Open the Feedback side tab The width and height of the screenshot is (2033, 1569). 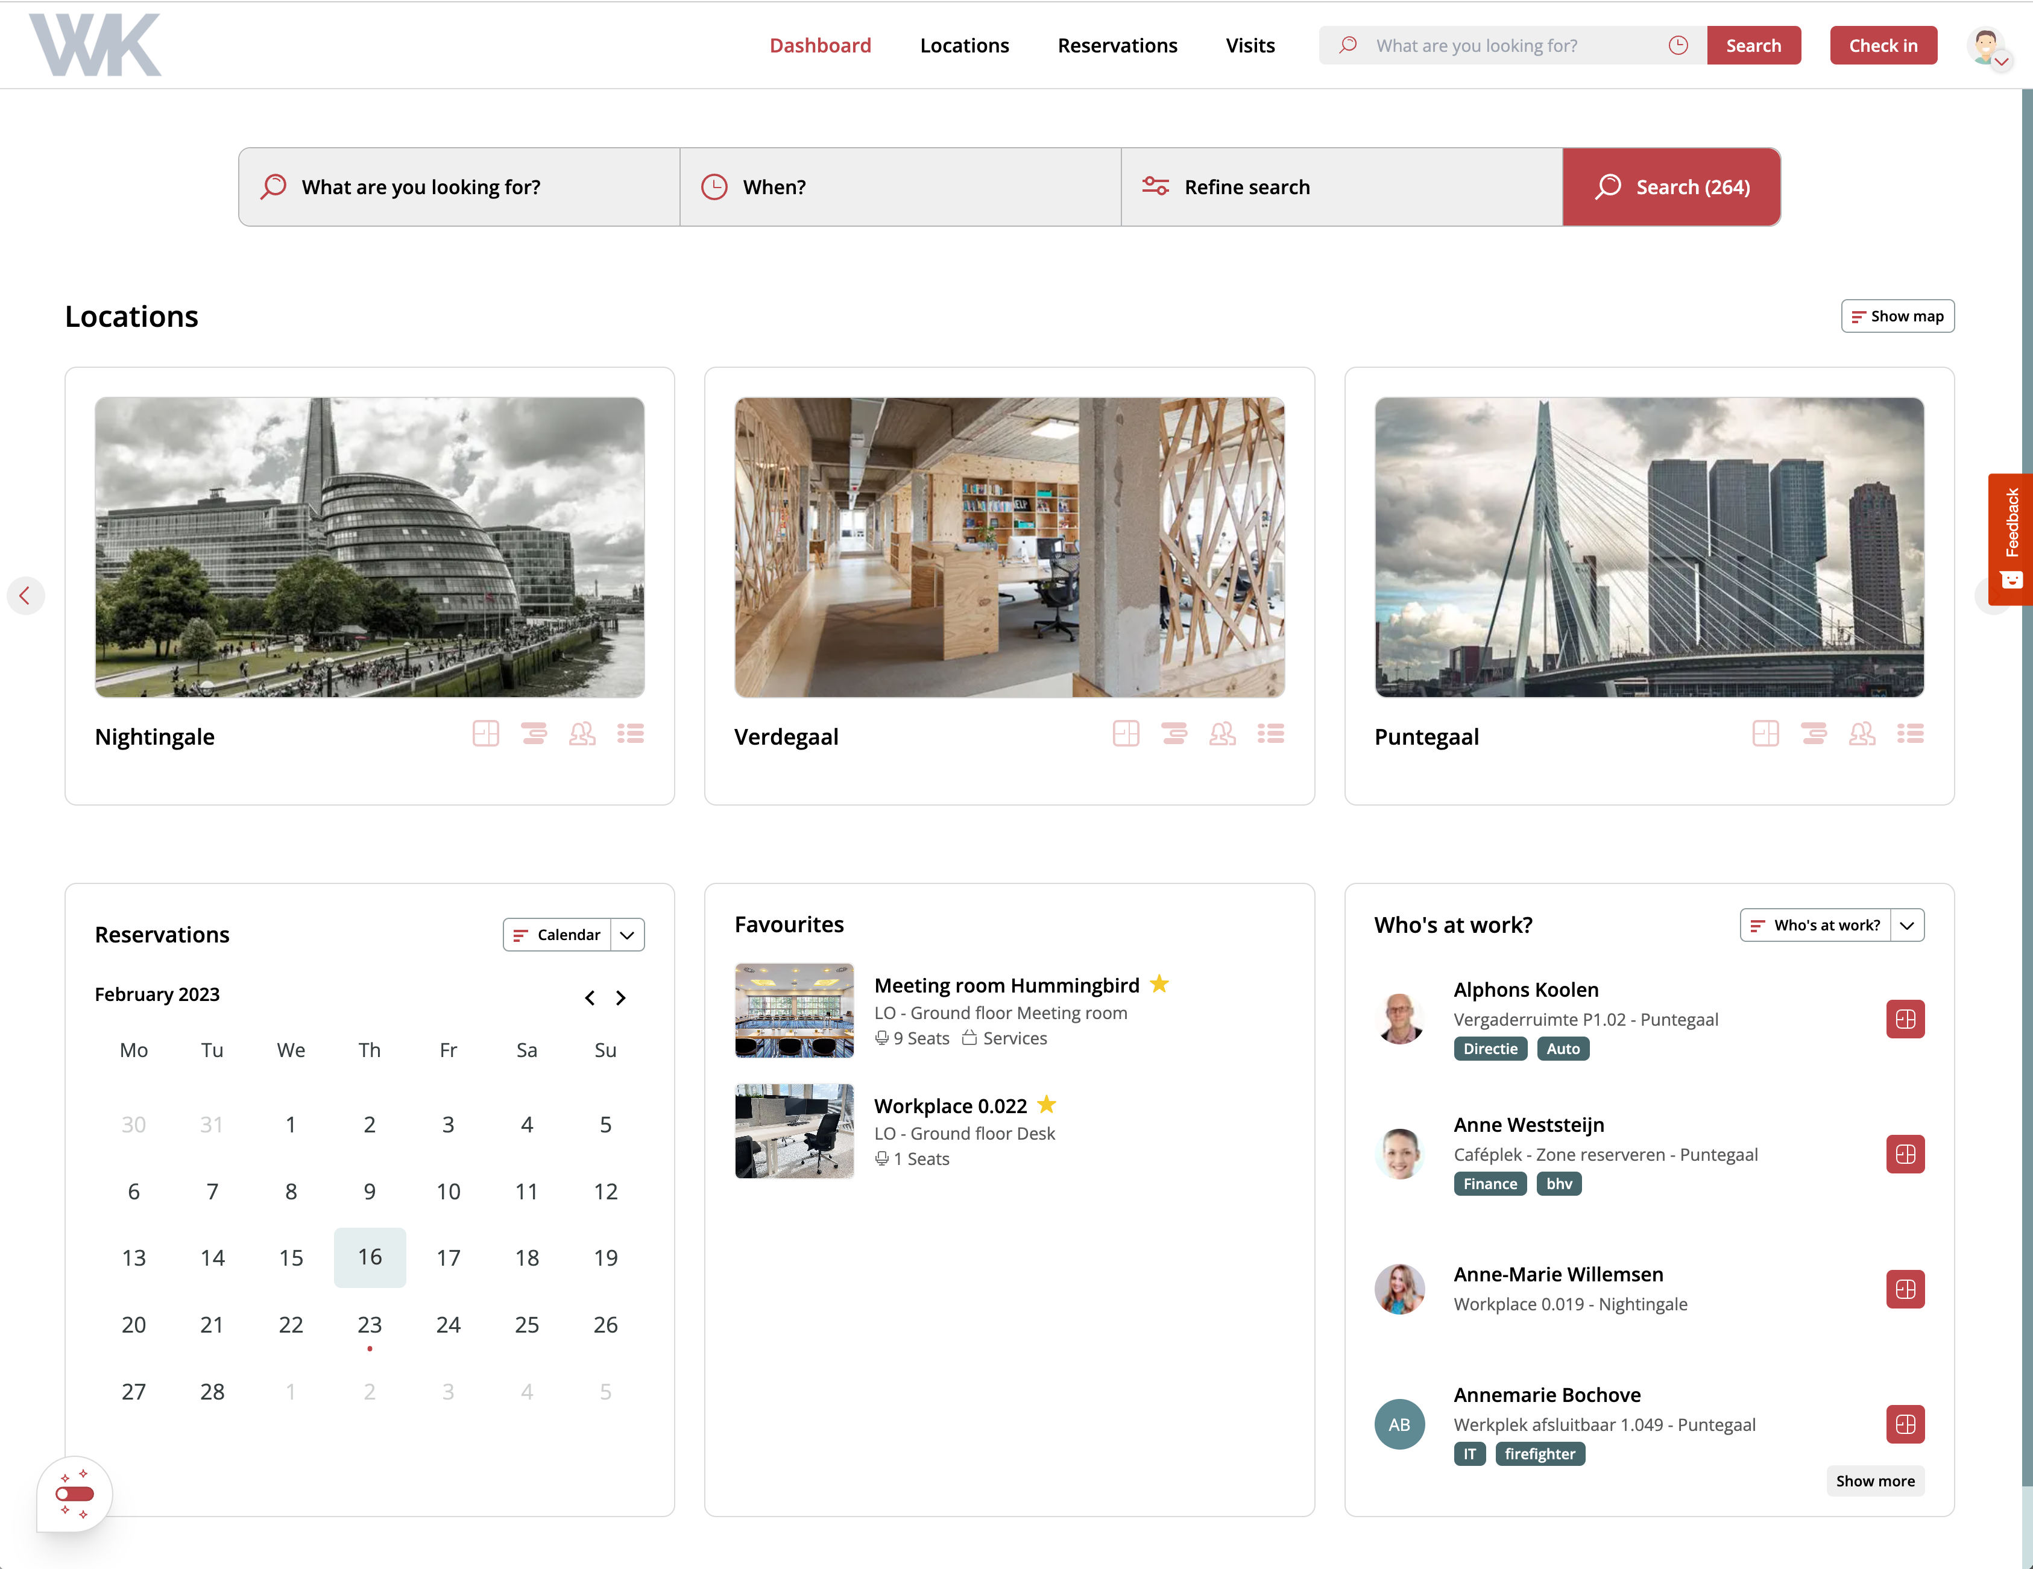pos(2011,539)
